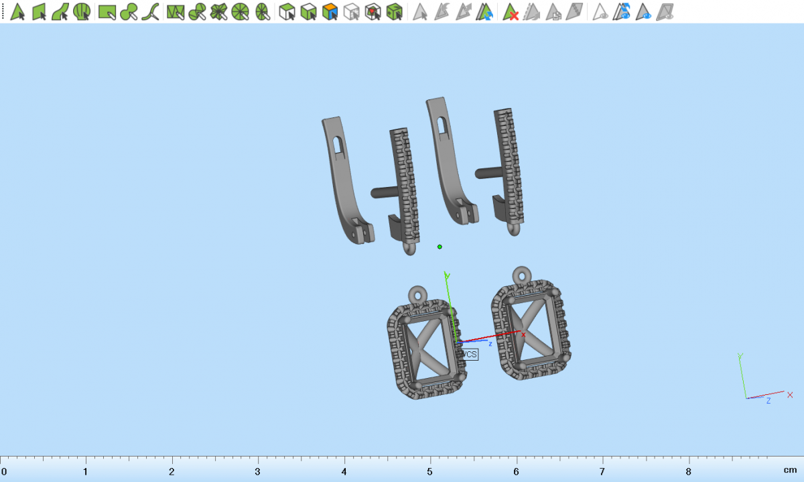
Task: Pick the rectangle window marking tool
Action: pos(107,11)
